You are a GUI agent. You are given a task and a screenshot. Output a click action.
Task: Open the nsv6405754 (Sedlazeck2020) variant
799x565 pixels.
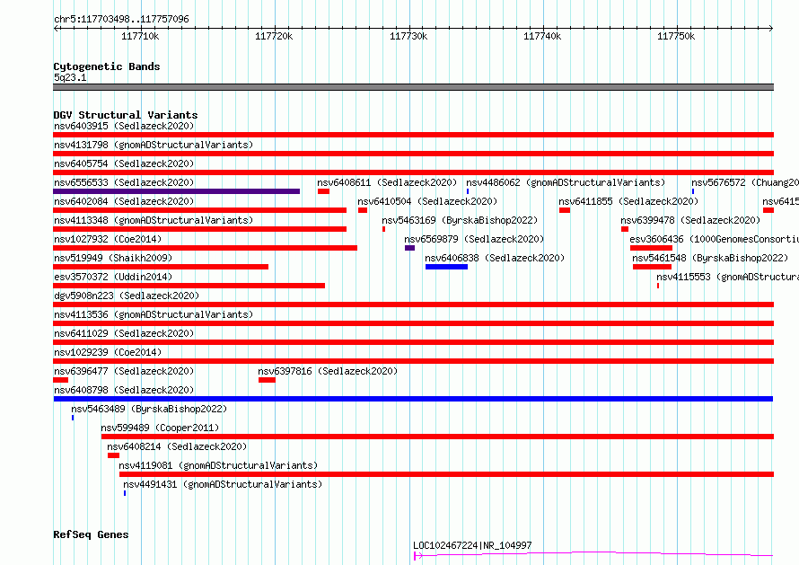click(124, 163)
